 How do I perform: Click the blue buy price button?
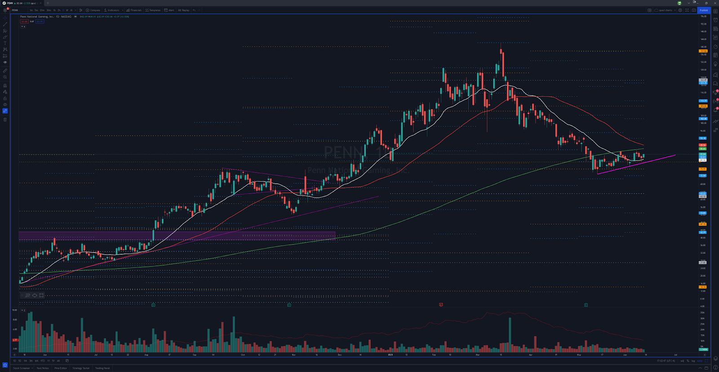pyautogui.click(x=40, y=21)
